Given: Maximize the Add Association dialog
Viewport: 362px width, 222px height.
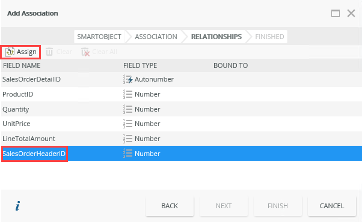Looking at the screenshot, I should click(x=336, y=13).
